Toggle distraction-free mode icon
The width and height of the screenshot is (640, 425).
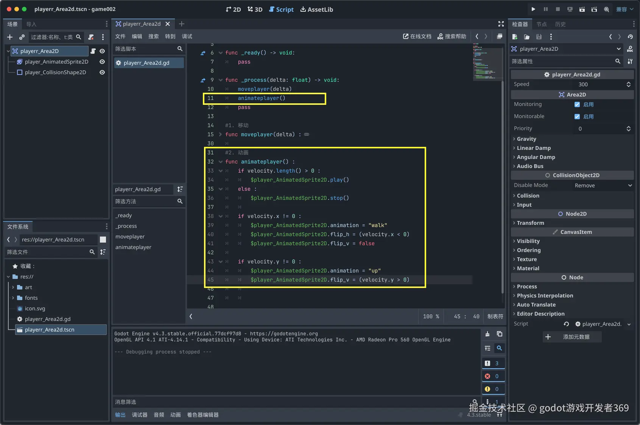click(501, 24)
